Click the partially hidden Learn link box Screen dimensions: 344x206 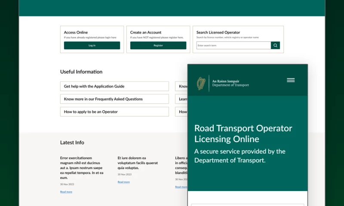[181, 99]
